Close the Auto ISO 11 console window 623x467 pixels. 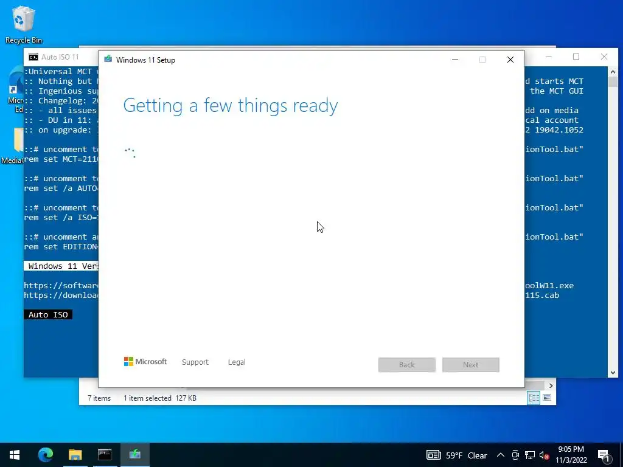604,57
